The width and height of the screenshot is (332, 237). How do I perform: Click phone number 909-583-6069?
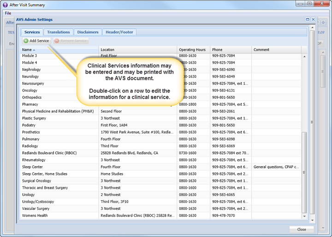coord(231,146)
